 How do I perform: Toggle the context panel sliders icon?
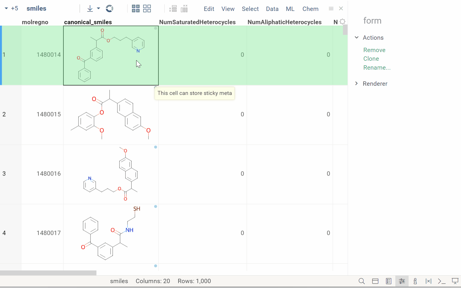pyautogui.click(x=402, y=281)
